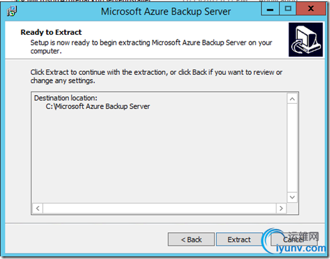This screenshot has height=259, width=330.
Task: Click the Microsoft Azure Backup Server window title
Action: (x=166, y=11)
